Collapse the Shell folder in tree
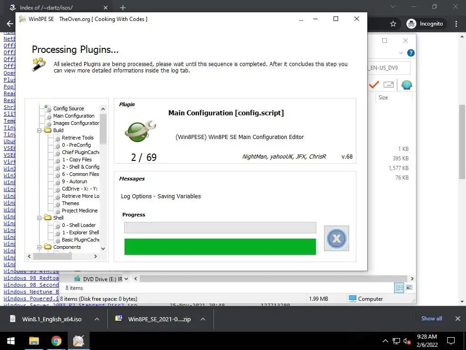Viewport: 466px width, 350px height. (x=39, y=218)
